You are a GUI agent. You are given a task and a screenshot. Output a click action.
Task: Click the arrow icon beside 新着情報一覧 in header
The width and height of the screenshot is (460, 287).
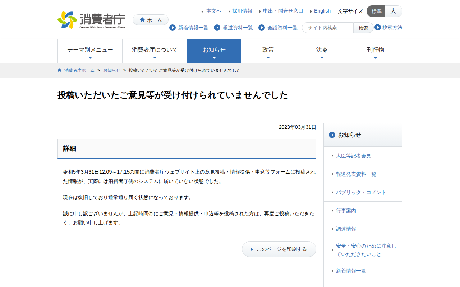click(172, 28)
